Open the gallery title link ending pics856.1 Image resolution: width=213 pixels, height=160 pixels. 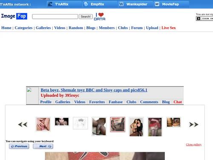94,90
